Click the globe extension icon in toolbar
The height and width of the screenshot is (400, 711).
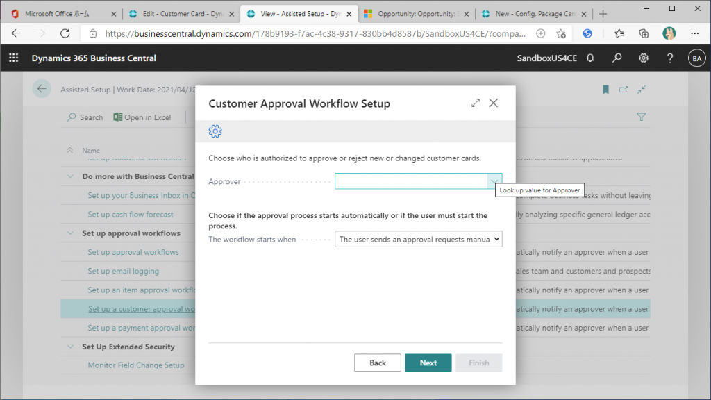pos(587,33)
